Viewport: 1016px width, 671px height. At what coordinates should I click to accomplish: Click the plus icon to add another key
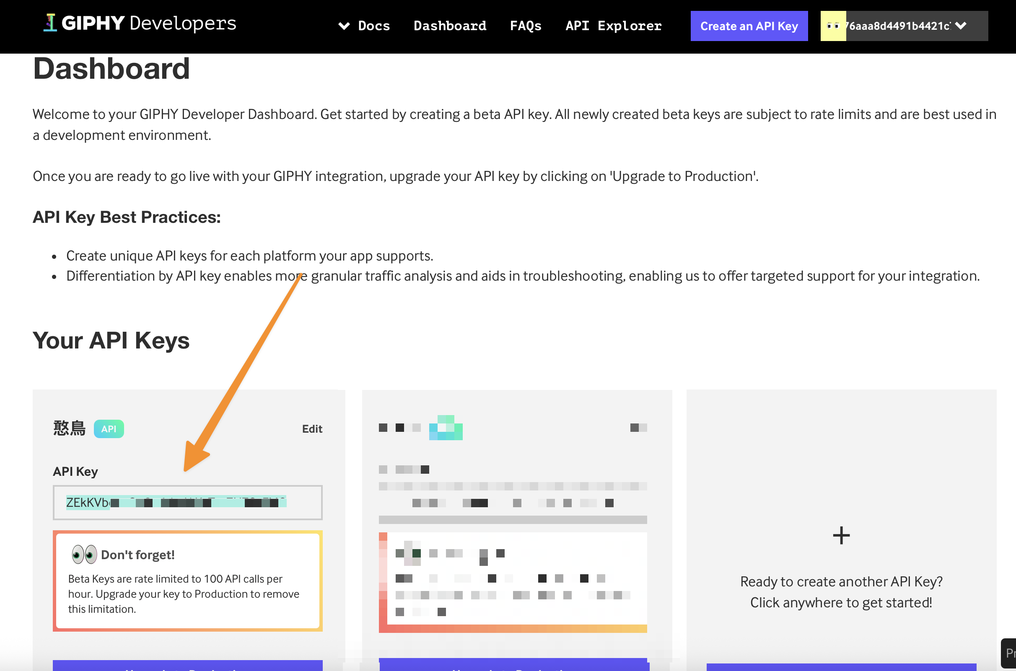pos(841,535)
